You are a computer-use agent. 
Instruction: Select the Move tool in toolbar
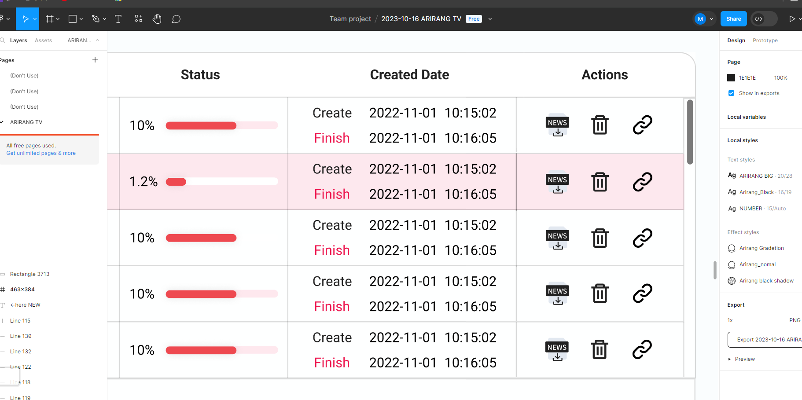click(25, 19)
